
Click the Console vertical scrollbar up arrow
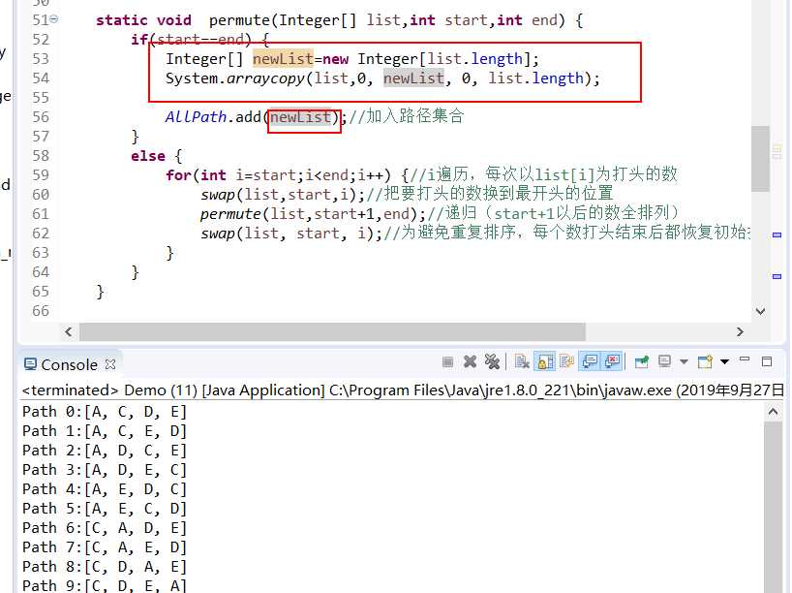coord(773,412)
